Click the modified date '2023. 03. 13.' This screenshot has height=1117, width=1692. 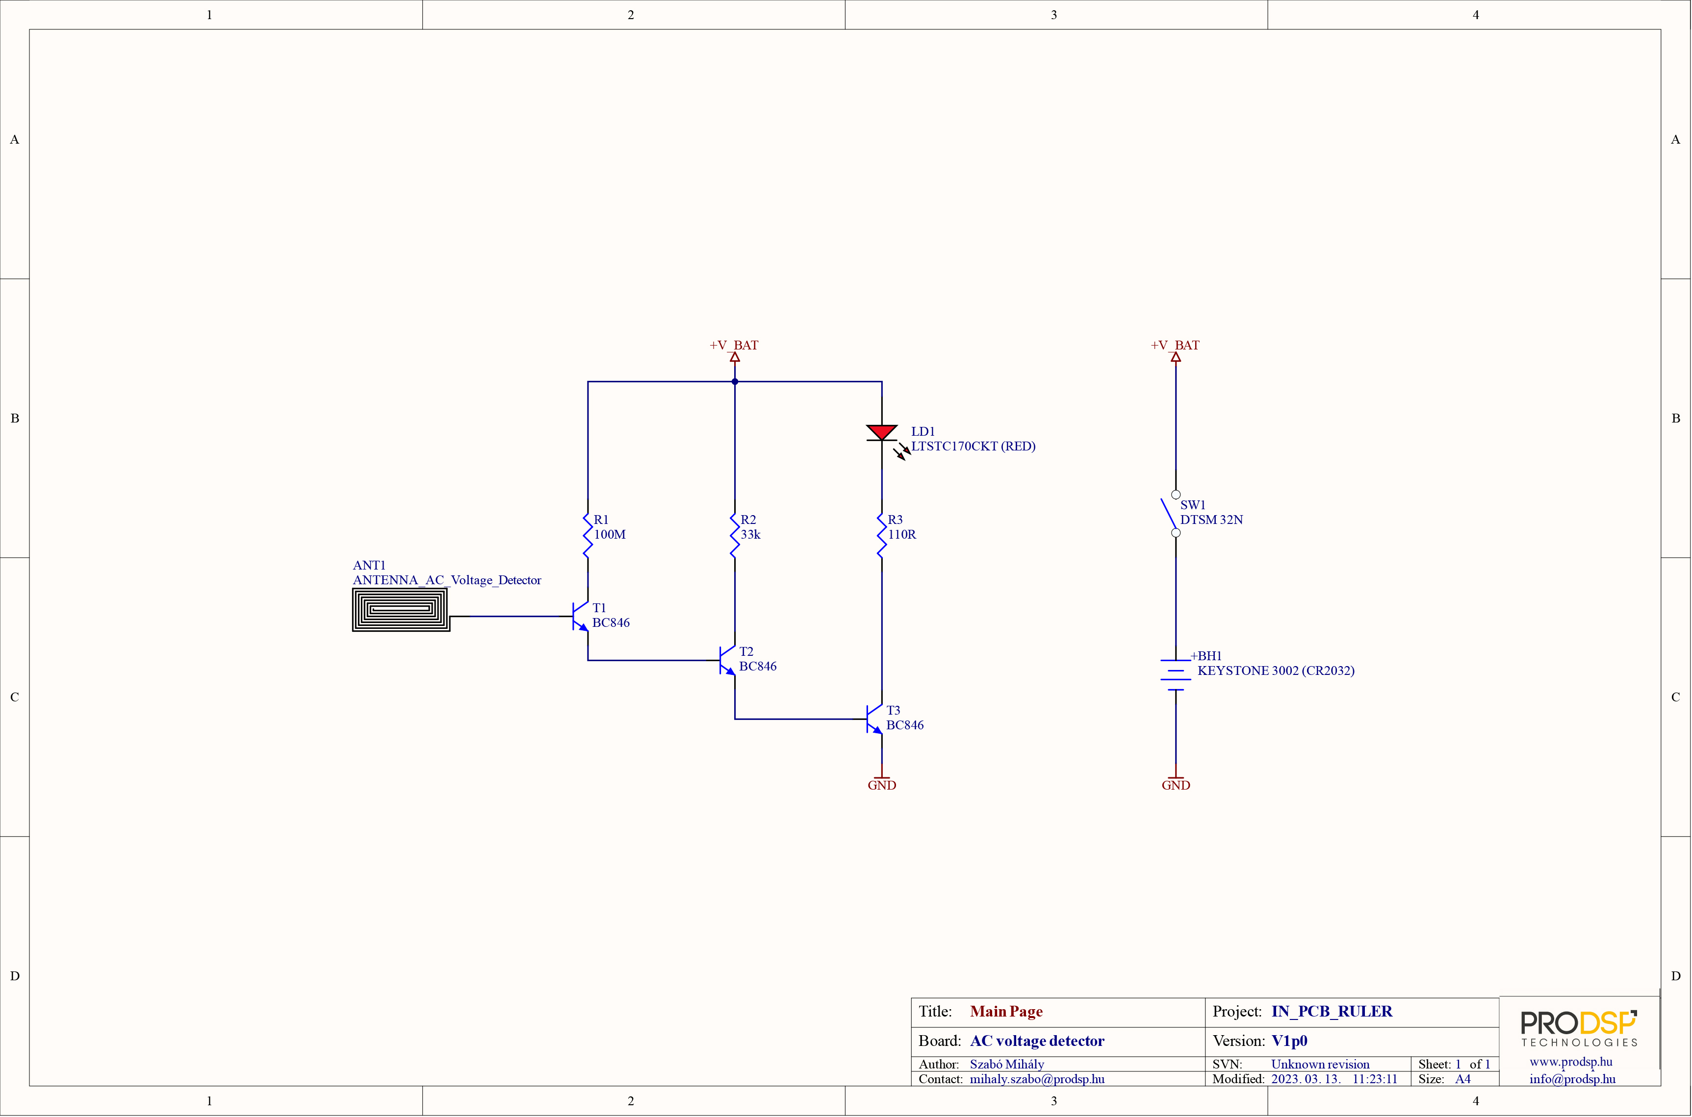(x=1306, y=1079)
